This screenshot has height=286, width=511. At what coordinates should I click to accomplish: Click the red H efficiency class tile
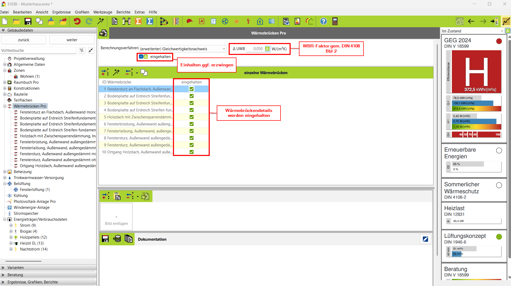(x=476, y=71)
